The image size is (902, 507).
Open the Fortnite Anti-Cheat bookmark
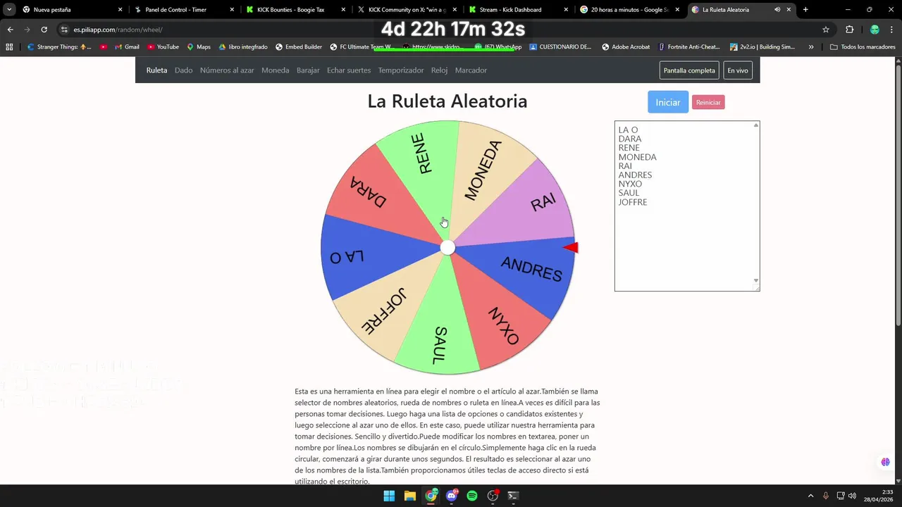(689, 47)
